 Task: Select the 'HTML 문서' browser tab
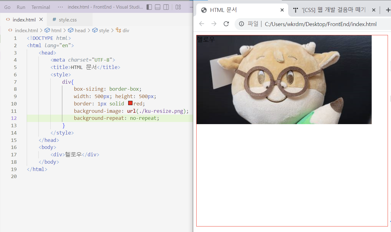click(242, 10)
